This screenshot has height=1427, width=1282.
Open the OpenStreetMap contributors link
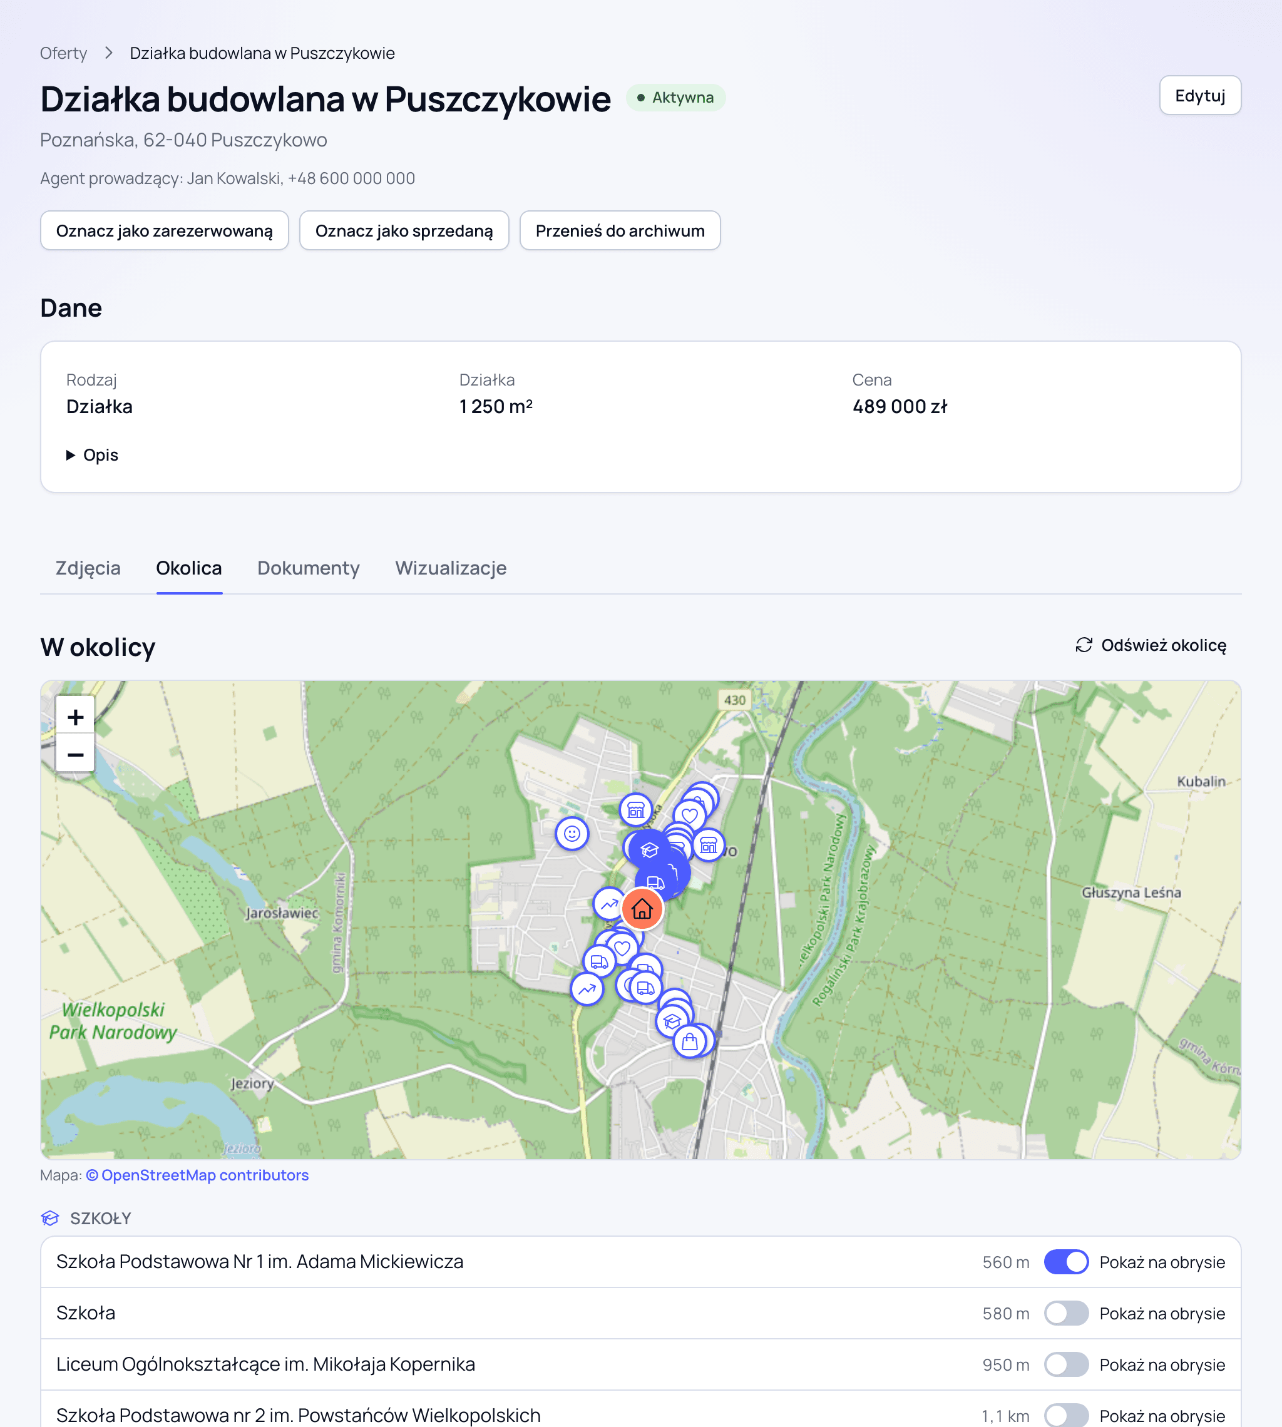[197, 1175]
